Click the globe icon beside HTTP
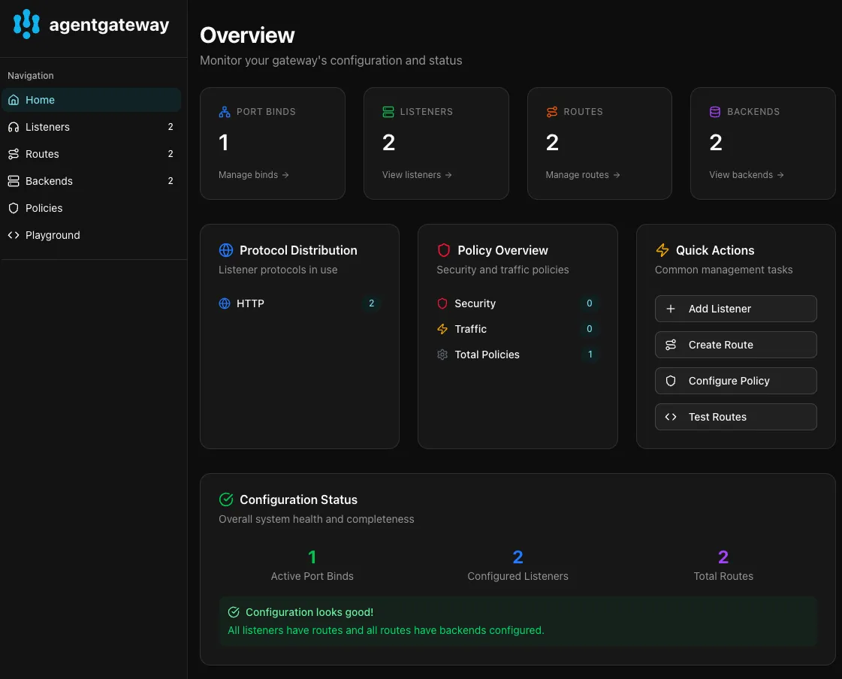 pos(225,303)
